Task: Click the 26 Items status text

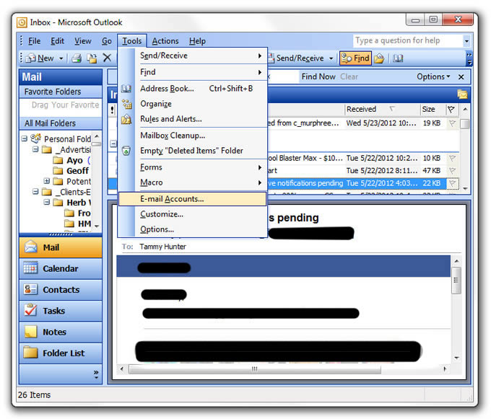Action: coord(34,395)
